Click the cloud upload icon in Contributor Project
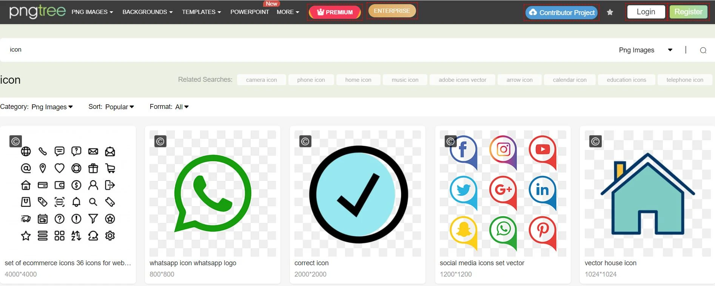Viewport: 715px width, 286px height. coord(533,12)
